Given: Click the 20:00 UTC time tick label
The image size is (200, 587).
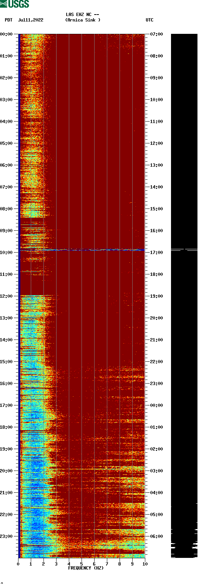Looking at the screenshot, I should tap(157, 318).
